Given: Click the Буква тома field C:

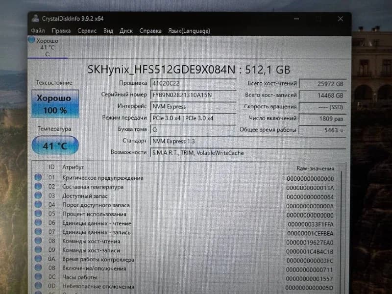Looking at the screenshot, I should 193,129.
